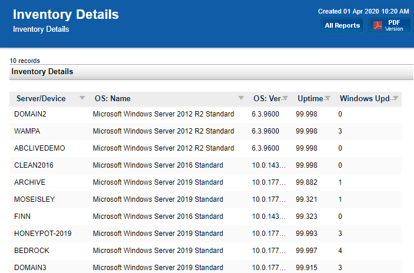Select the CLEAN2016 server row
Screen dimensions: 414x273
(x=35, y=165)
